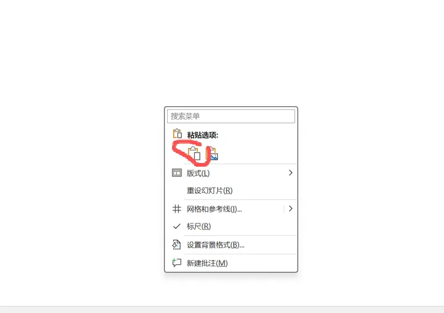Choose 重设幻灯片(R) to reset slide
This screenshot has height=313, width=444.
coord(231,191)
